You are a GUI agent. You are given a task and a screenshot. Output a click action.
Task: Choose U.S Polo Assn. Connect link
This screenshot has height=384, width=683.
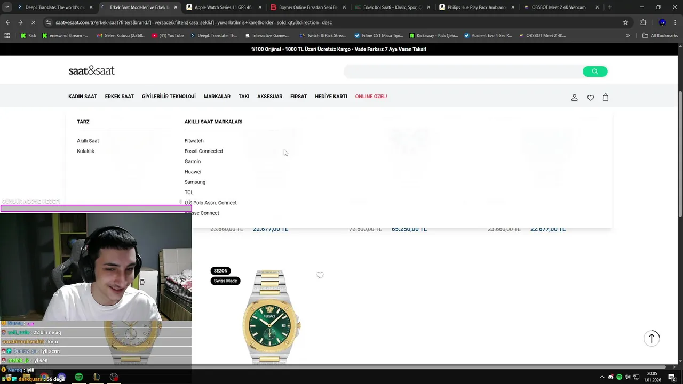211,203
